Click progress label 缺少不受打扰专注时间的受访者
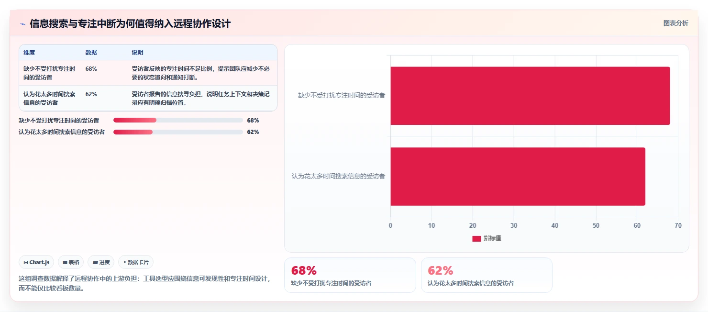Image resolution: width=708 pixels, height=312 pixels. pos(59,120)
